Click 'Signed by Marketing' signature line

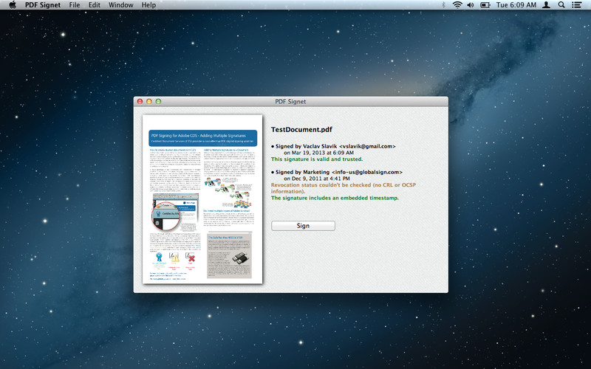point(337,172)
